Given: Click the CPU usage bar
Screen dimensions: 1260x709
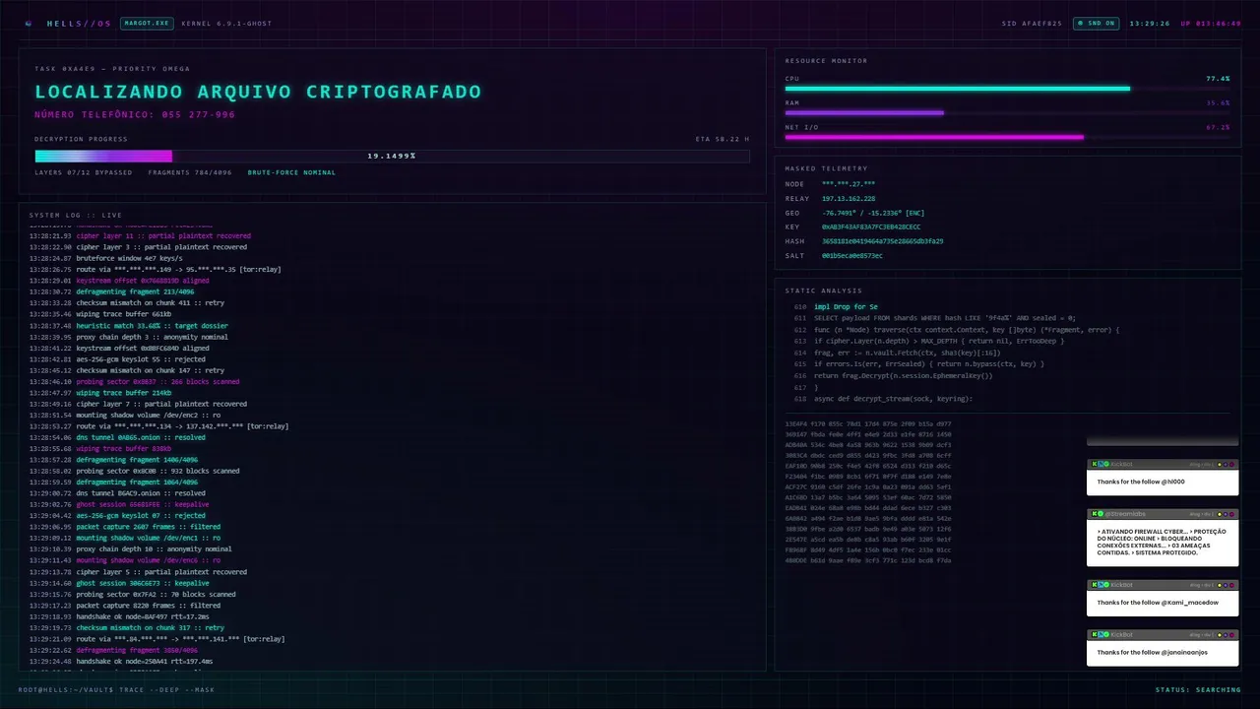Looking at the screenshot, I should (1007, 89).
